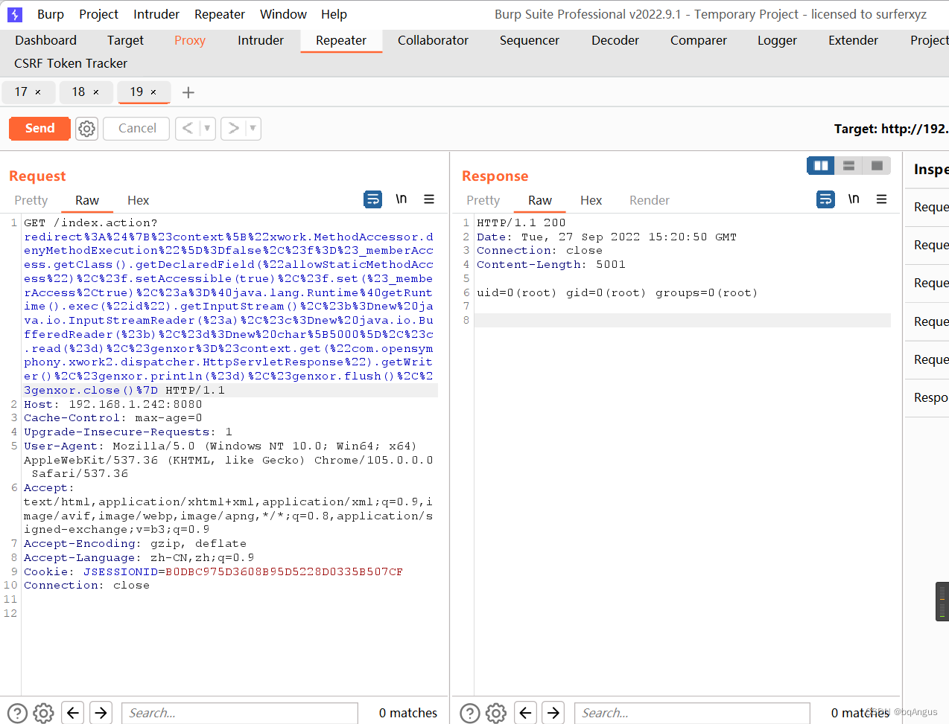Click the Cancel button
The height and width of the screenshot is (724, 949).
136,128
